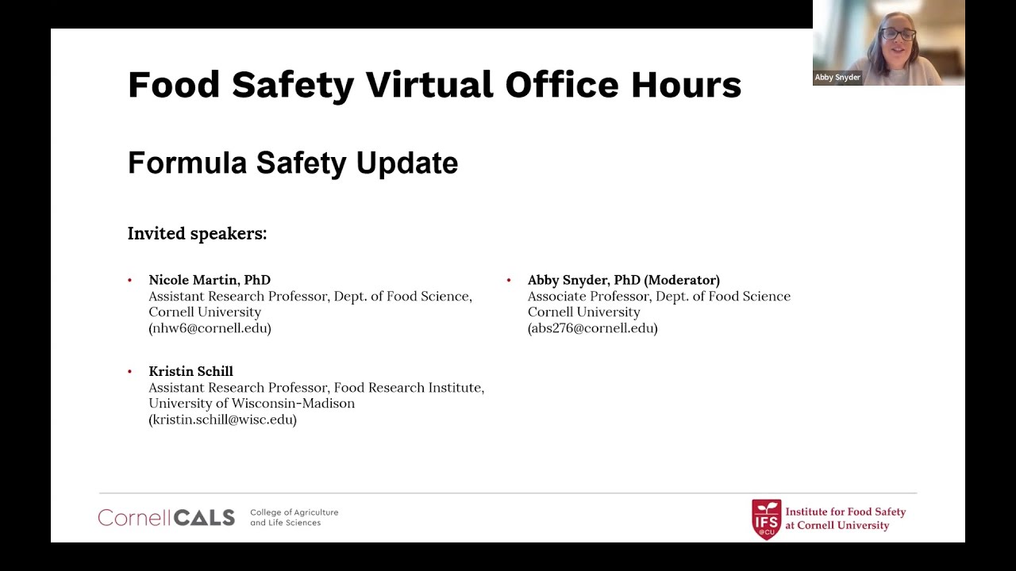This screenshot has height=571, width=1016.
Task: Click 'Assistant Research Professor, Dept. of Food Science,' line
Action: coord(310,296)
